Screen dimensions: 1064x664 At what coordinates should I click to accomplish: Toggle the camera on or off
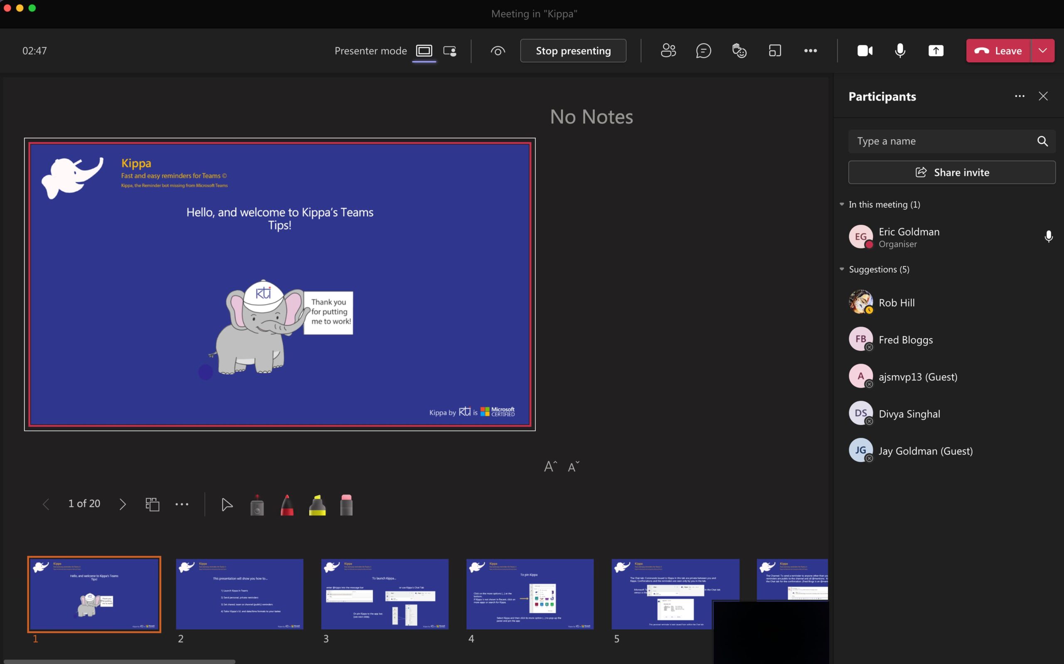(864, 51)
